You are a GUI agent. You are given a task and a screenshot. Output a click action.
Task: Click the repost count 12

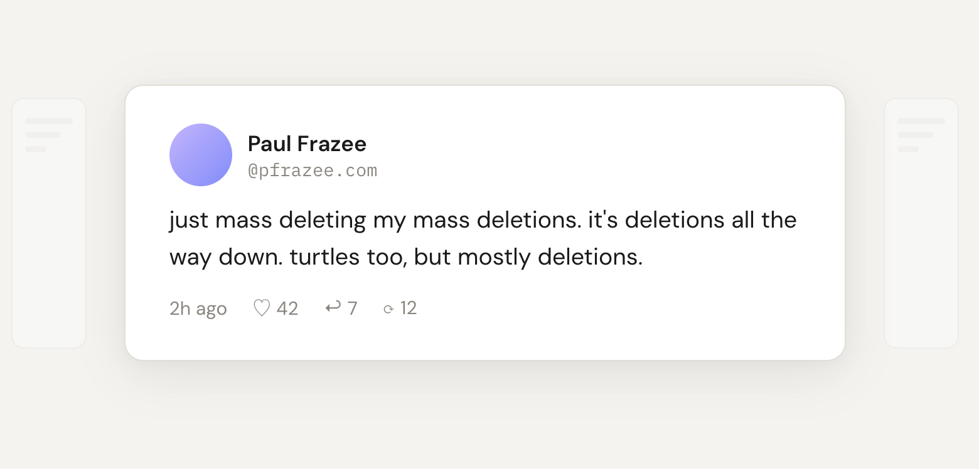[409, 308]
